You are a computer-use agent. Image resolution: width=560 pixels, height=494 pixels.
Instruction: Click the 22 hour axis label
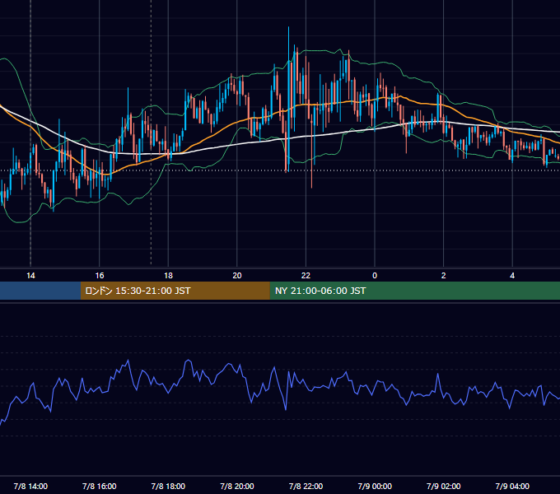click(306, 276)
